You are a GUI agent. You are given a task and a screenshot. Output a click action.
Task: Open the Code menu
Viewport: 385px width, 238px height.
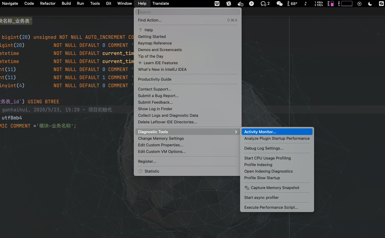[29, 3]
